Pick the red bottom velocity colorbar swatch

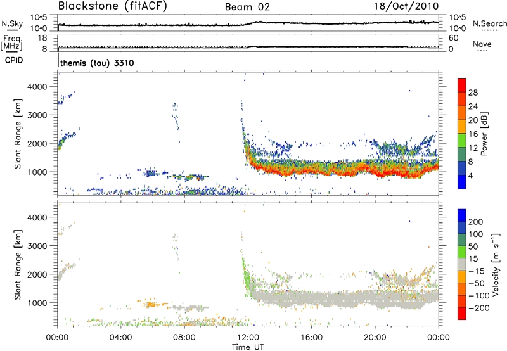click(462, 314)
